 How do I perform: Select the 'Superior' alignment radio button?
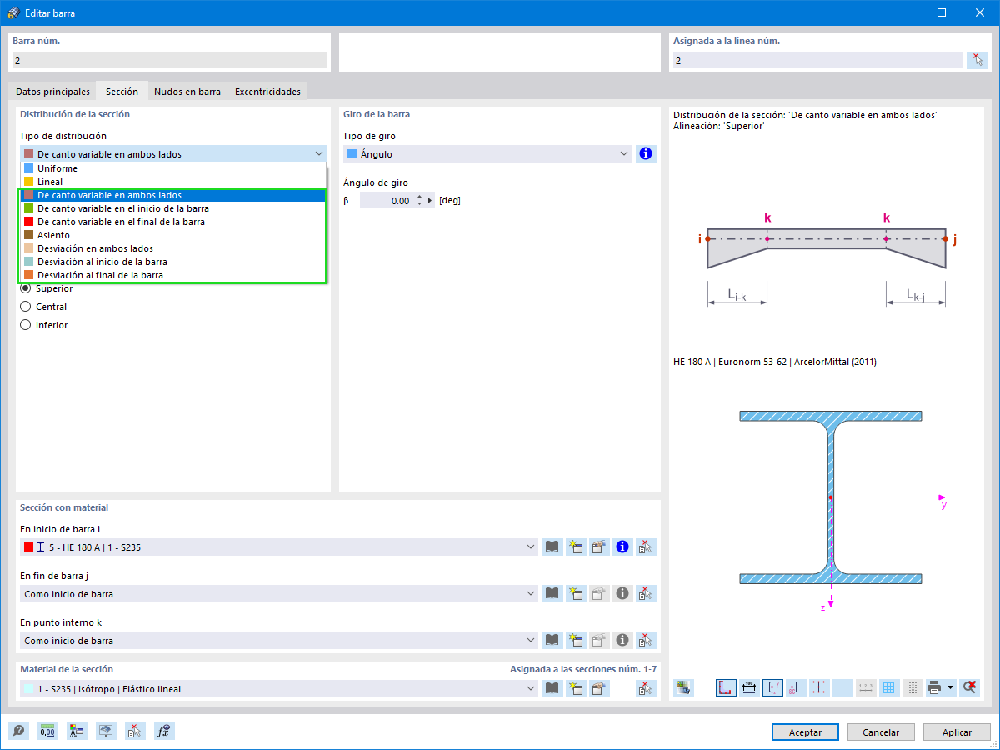pyautogui.click(x=25, y=288)
